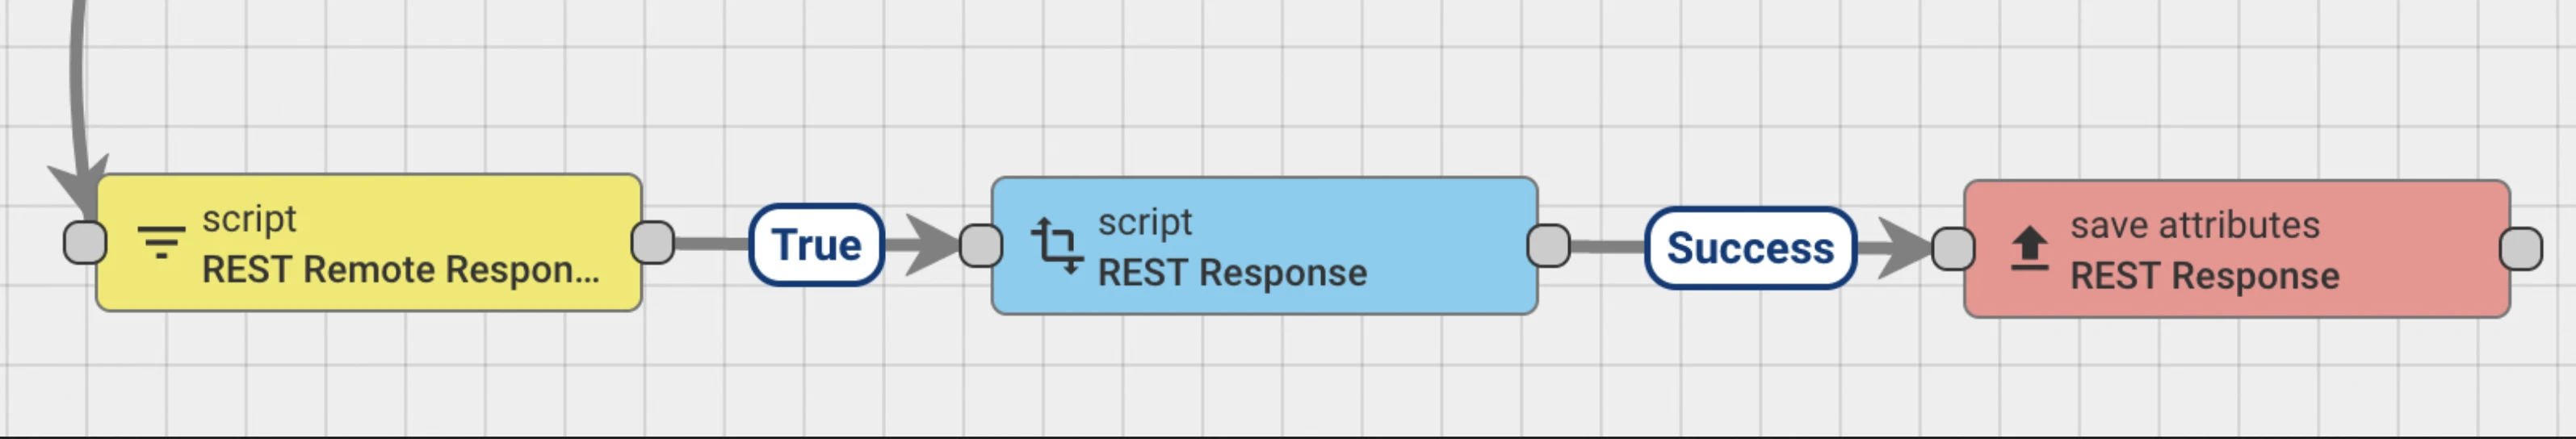
Task: Click the Success connection label
Action: (x=1750, y=248)
